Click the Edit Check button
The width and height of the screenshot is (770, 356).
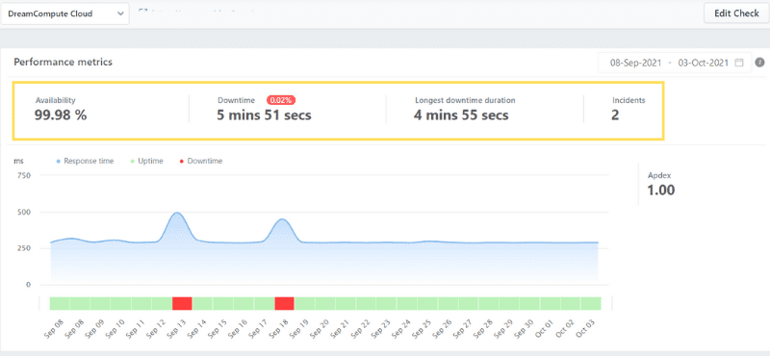coord(736,13)
